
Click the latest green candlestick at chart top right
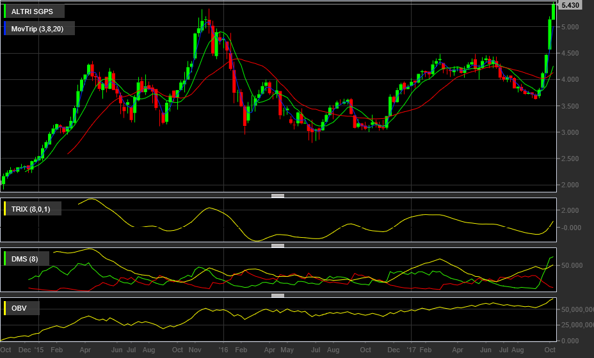(554, 12)
